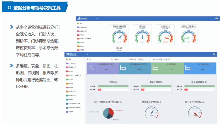Click the green 手术人数 bar under 住院手术

pos(113,86)
